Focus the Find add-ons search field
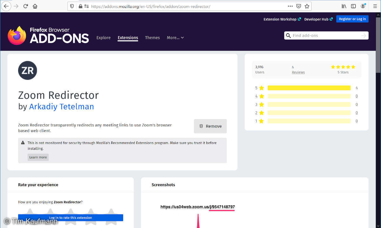Screen dimensions: 381x228 tap(326, 35)
